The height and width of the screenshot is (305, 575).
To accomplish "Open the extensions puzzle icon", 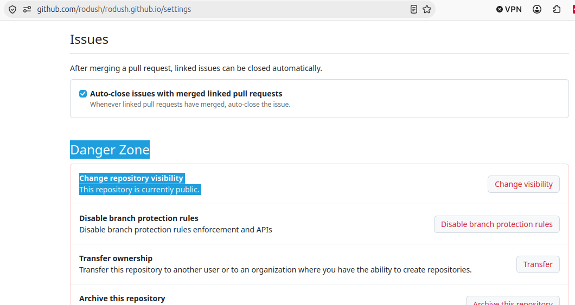I will tap(557, 10).
